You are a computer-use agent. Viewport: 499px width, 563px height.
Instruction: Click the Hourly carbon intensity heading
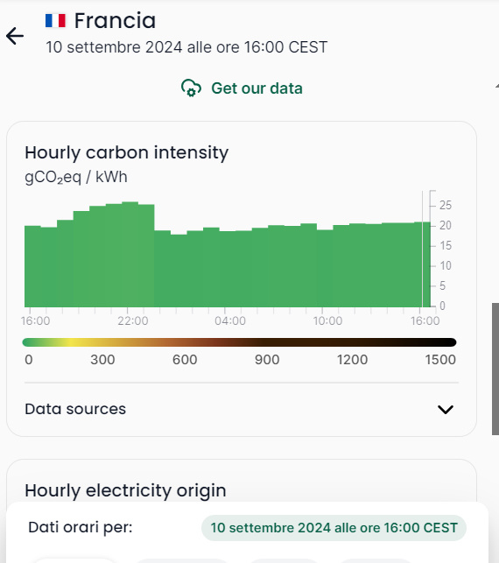pyautogui.click(x=126, y=152)
